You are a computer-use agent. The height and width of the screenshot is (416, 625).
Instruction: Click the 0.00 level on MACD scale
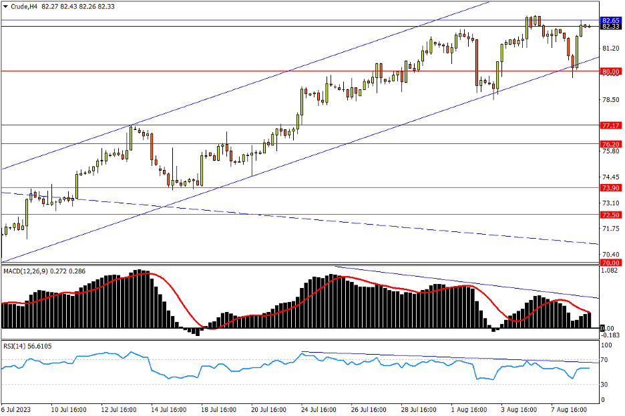609,328
